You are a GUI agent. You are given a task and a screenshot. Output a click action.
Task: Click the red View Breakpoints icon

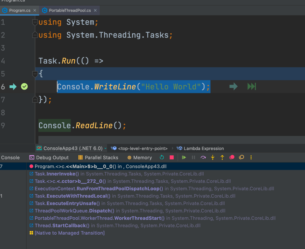coord(232,157)
